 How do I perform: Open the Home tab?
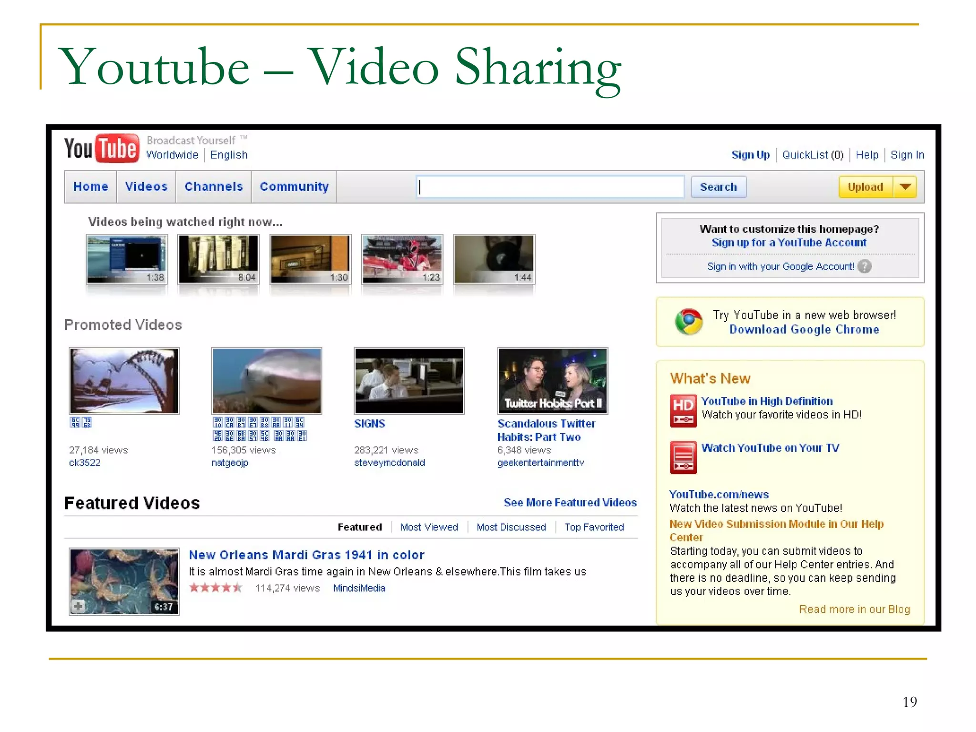click(91, 187)
